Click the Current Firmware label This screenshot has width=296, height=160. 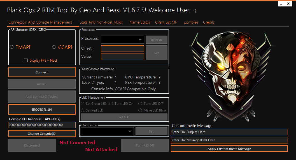97,77
